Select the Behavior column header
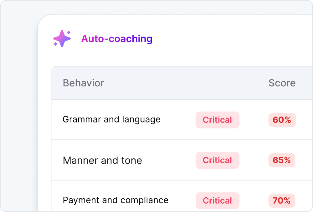Viewport: 313px width, 212px height. (x=83, y=83)
